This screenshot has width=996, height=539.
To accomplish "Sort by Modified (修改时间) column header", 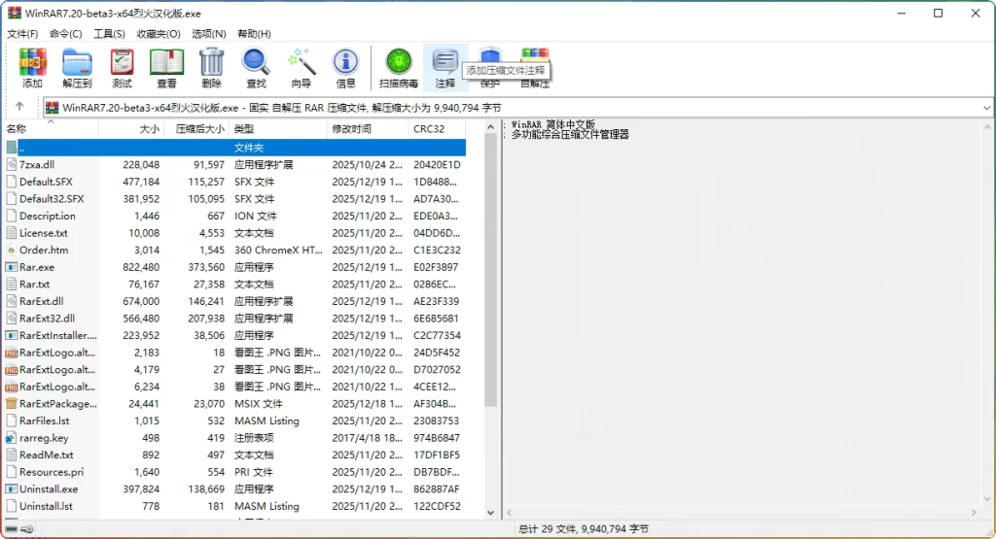I will tap(368, 129).
